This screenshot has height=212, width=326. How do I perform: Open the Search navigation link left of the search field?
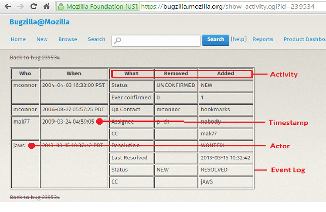96,40
